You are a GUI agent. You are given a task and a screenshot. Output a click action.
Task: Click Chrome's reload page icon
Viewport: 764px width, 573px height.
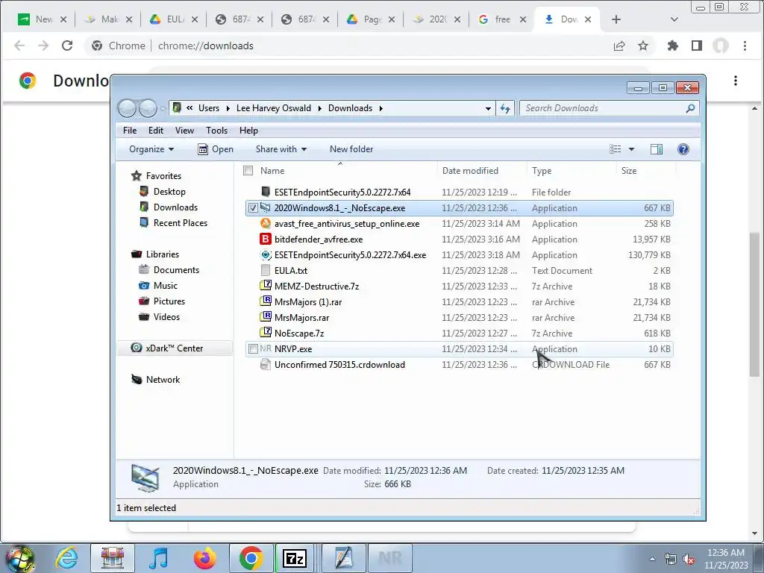(x=67, y=46)
